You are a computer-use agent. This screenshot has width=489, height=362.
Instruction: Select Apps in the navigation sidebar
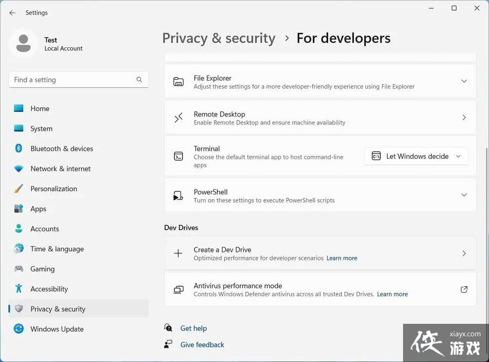pyautogui.click(x=38, y=208)
